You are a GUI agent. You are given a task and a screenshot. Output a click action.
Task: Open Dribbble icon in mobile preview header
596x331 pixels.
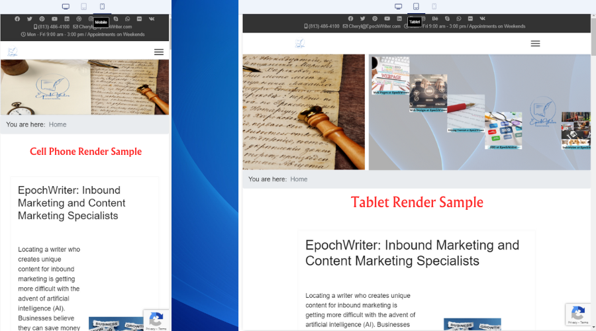[79, 19]
